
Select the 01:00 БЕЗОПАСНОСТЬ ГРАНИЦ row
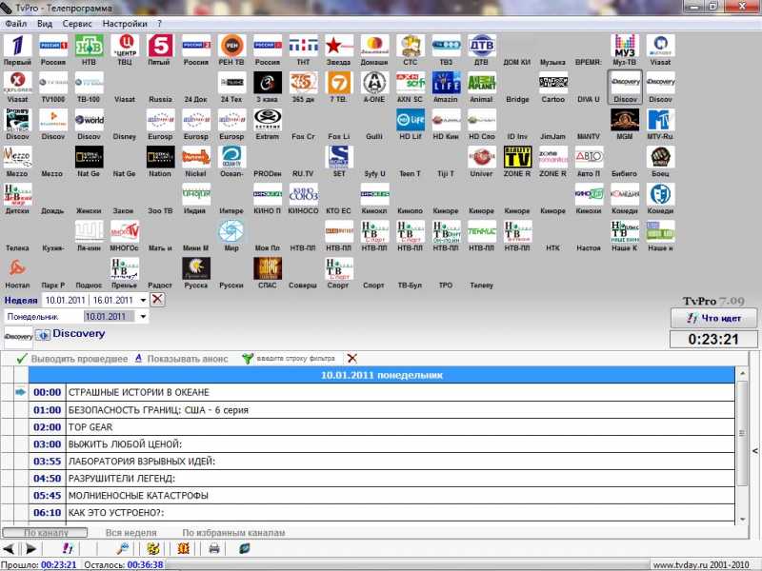tap(382, 410)
